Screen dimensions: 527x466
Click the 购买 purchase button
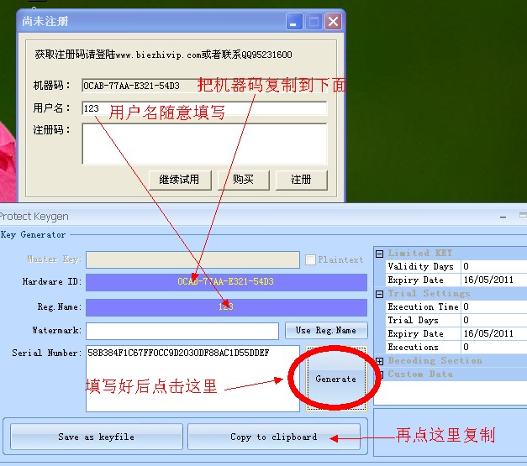[243, 180]
